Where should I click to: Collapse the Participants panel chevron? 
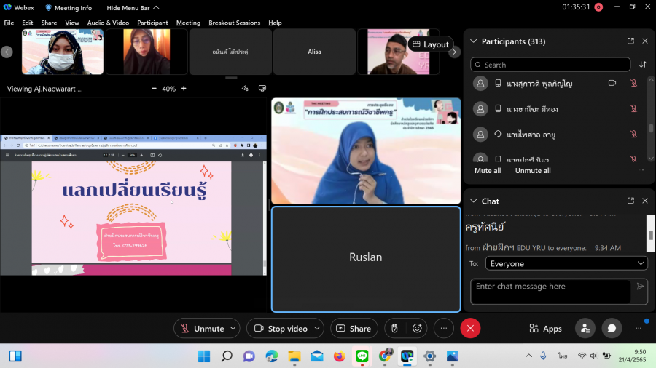[474, 41]
